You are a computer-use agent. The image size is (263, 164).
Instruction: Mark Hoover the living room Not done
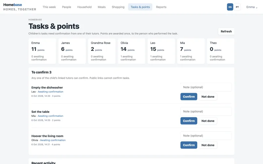click(208, 145)
